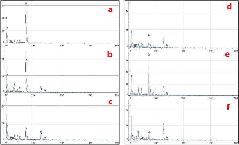Click the "10 keV" axis label under spectrum f
This screenshot has width=239, height=145.
pyautogui.click(x=184, y=143)
